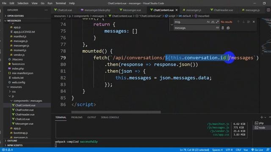Click split editor icon at top right
Screen dimensions: 271x152
coord(268,10)
